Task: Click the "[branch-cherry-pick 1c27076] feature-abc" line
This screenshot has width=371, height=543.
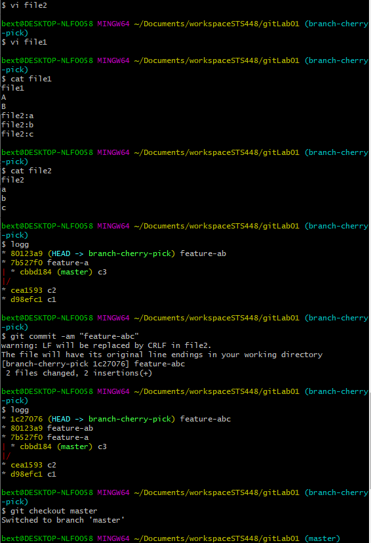Action: click(93, 364)
